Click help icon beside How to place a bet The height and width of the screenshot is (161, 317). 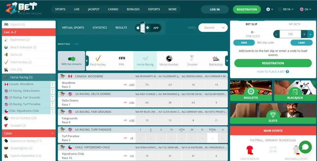click(287, 72)
